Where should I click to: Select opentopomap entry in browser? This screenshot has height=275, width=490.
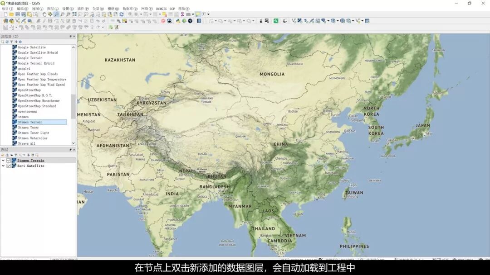28,112
